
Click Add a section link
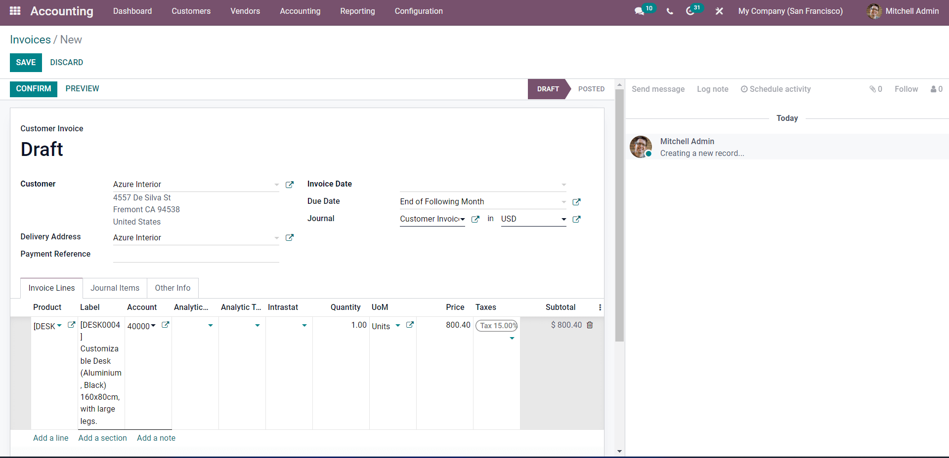click(x=102, y=438)
